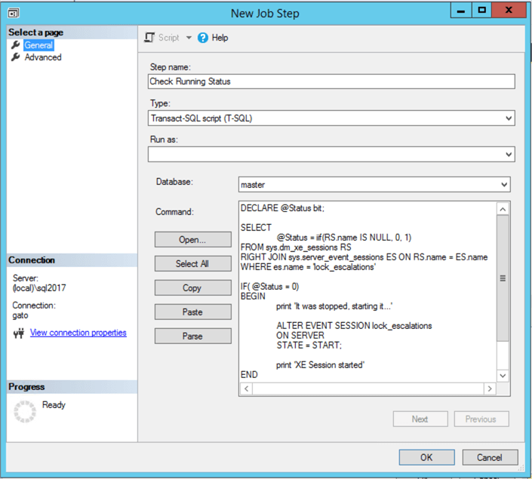Select the General page

tap(38, 45)
